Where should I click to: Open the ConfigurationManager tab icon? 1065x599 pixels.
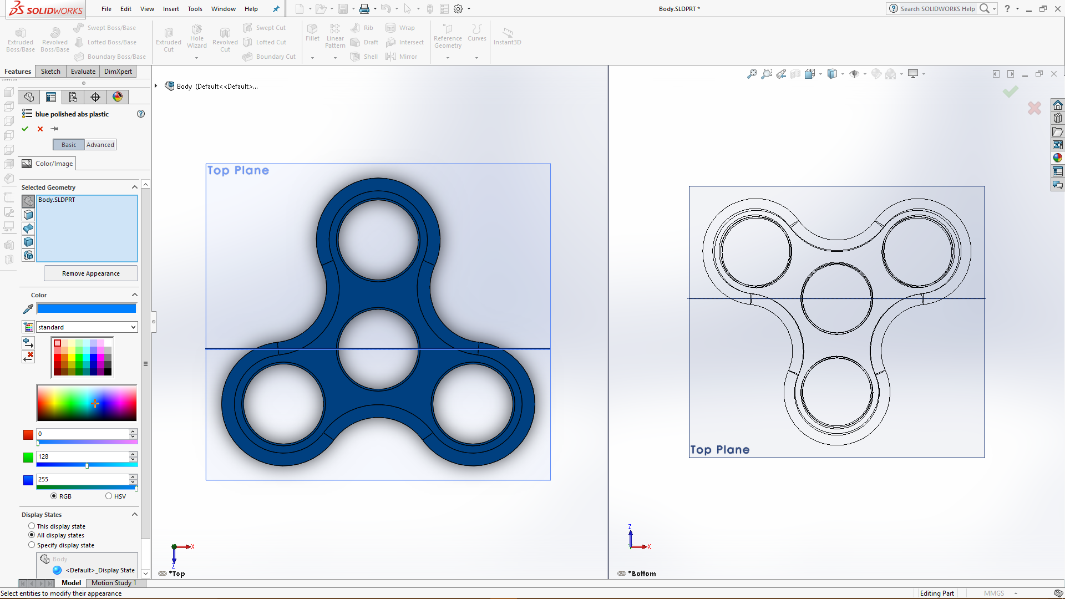tap(73, 97)
